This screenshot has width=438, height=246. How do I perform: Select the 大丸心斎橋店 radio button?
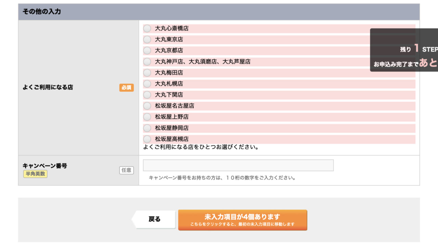click(x=147, y=28)
